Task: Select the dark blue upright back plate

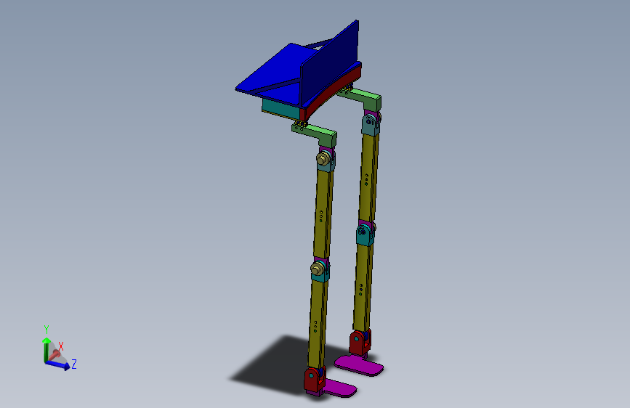Action: (331, 65)
